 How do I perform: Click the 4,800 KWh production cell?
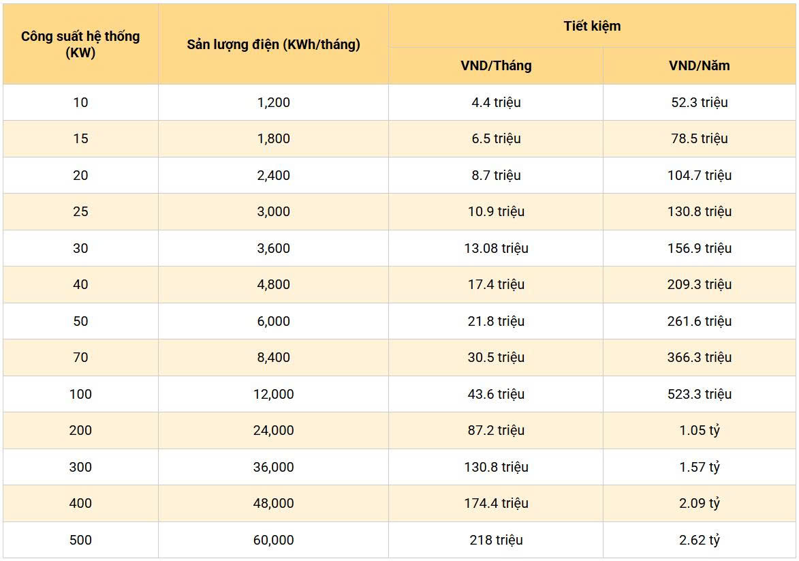(273, 284)
